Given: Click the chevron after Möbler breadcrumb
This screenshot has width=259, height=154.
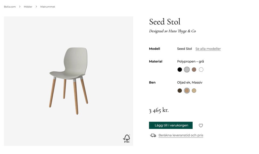Looking at the screenshot, I should point(36,7).
